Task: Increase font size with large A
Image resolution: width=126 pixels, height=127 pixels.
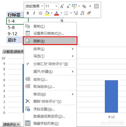Action: [x=62, y=6]
